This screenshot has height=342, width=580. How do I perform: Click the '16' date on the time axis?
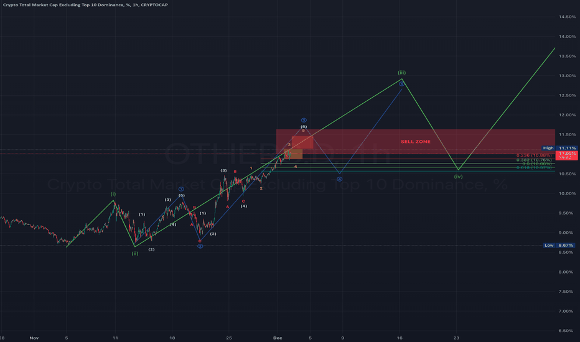[400, 338]
